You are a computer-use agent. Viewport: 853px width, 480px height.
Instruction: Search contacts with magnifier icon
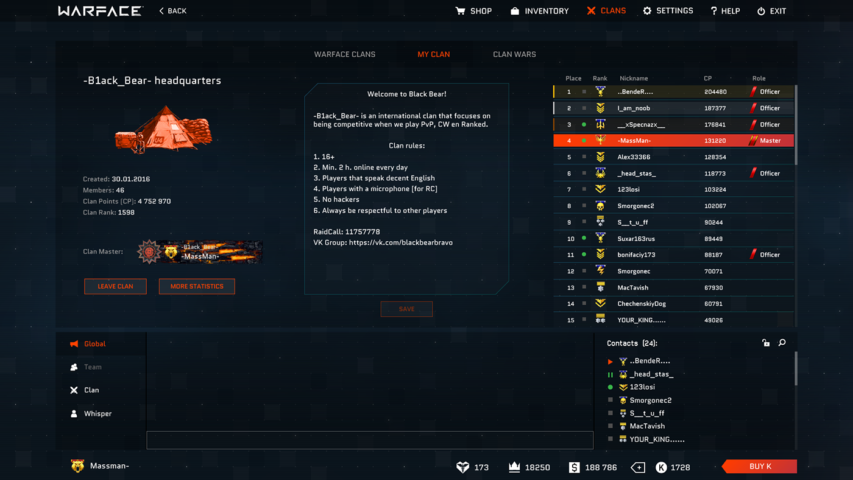(782, 343)
